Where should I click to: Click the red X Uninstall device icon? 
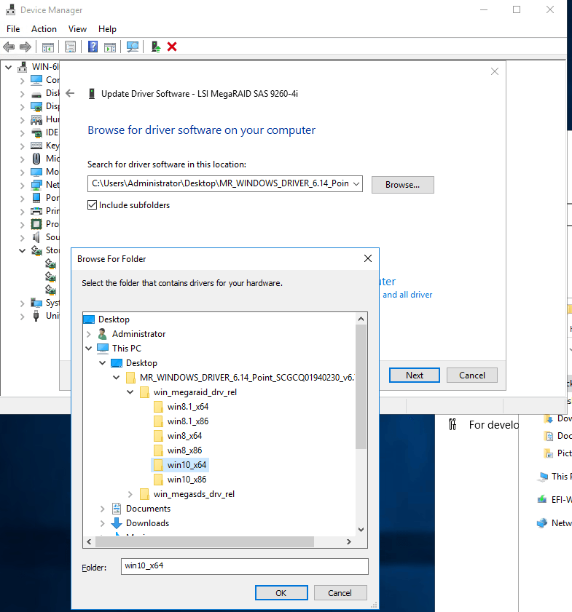pos(172,47)
